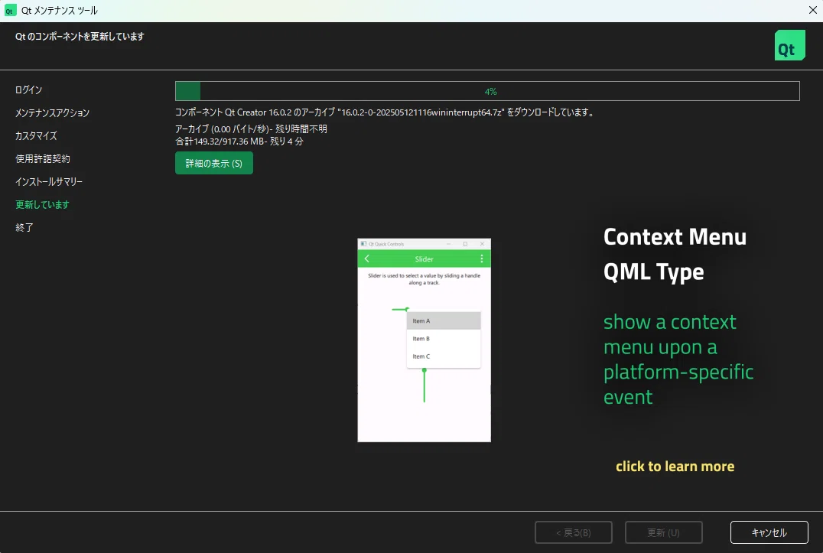The width and height of the screenshot is (823, 553).
Task: Select the ログイン step in the sidebar
Action: click(28, 89)
